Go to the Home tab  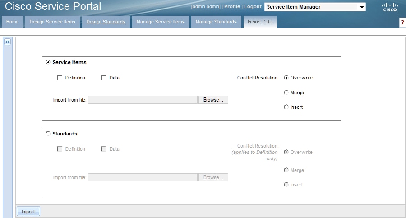(13, 22)
